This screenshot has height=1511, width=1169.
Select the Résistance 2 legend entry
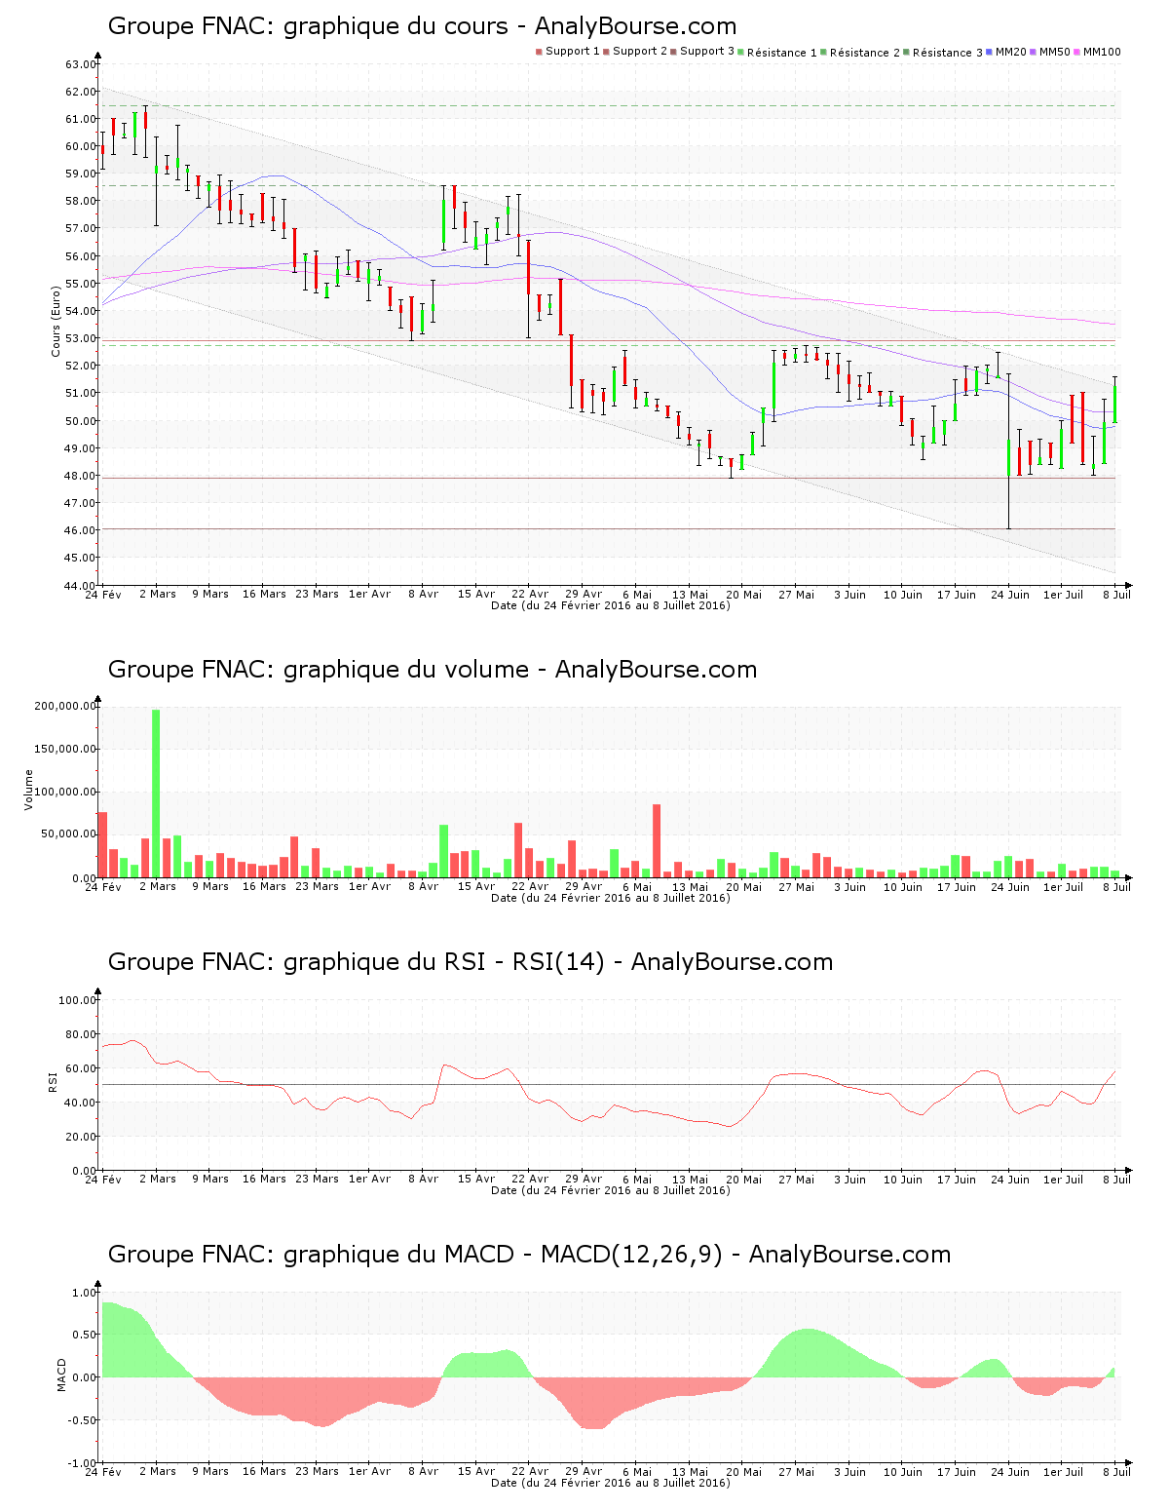coord(860,52)
